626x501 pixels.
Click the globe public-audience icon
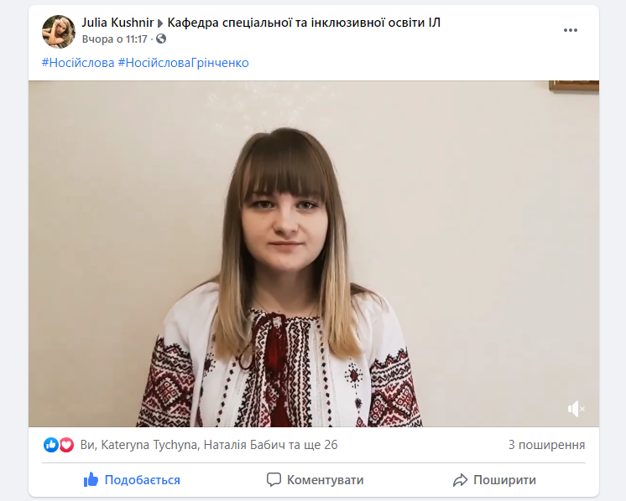point(161,39)
